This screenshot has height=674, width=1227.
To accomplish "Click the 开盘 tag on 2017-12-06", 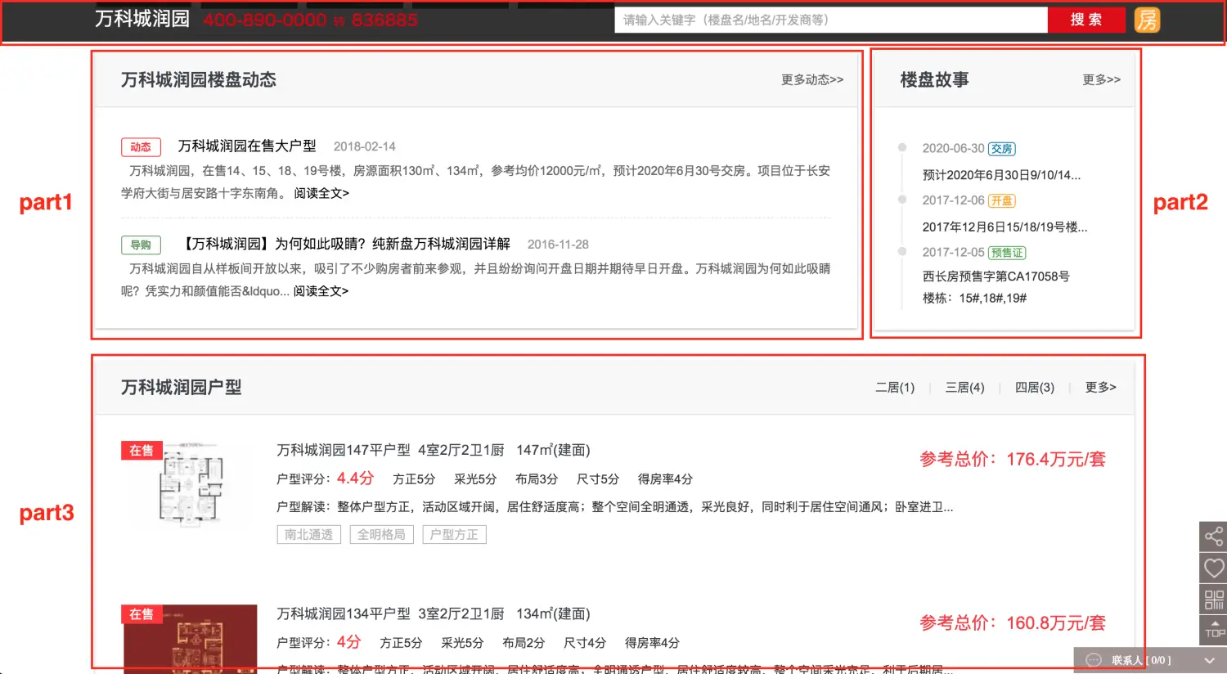I will point(1002,200).
